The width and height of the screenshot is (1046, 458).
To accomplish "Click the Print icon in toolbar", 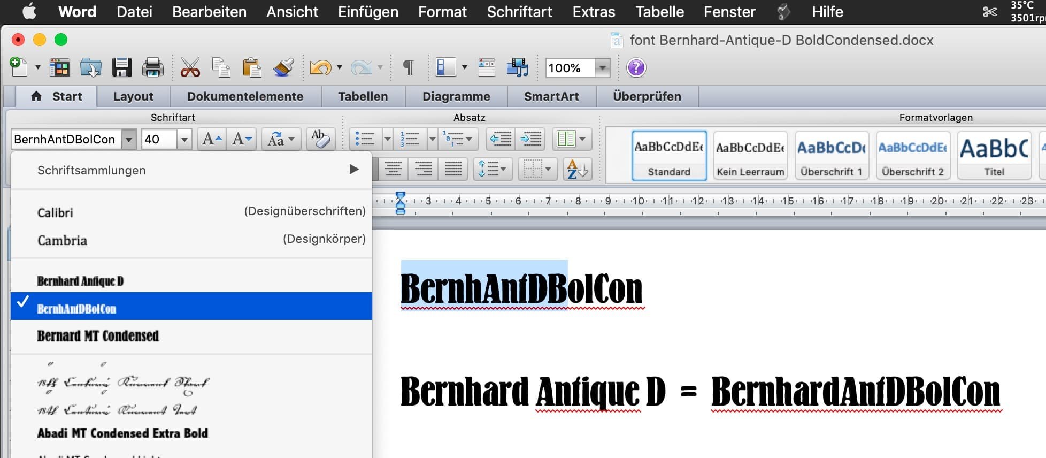I will tap(152, 68).
